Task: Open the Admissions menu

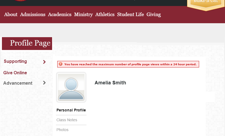Action: [33, 14]
